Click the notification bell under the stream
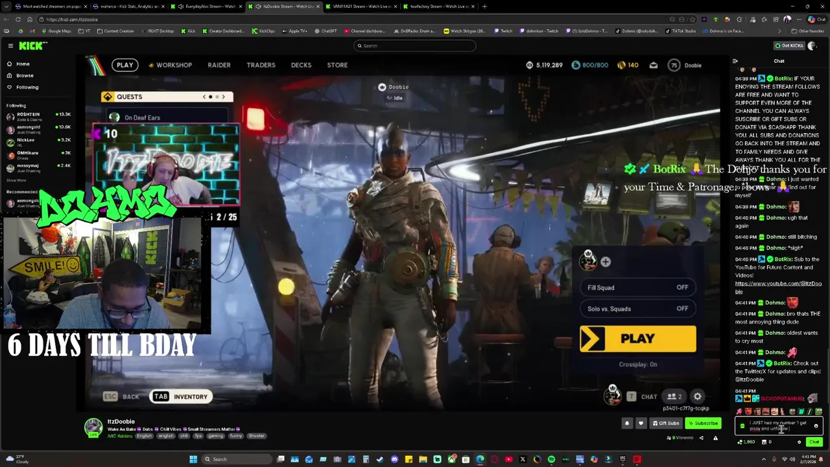 pos(627,424)
